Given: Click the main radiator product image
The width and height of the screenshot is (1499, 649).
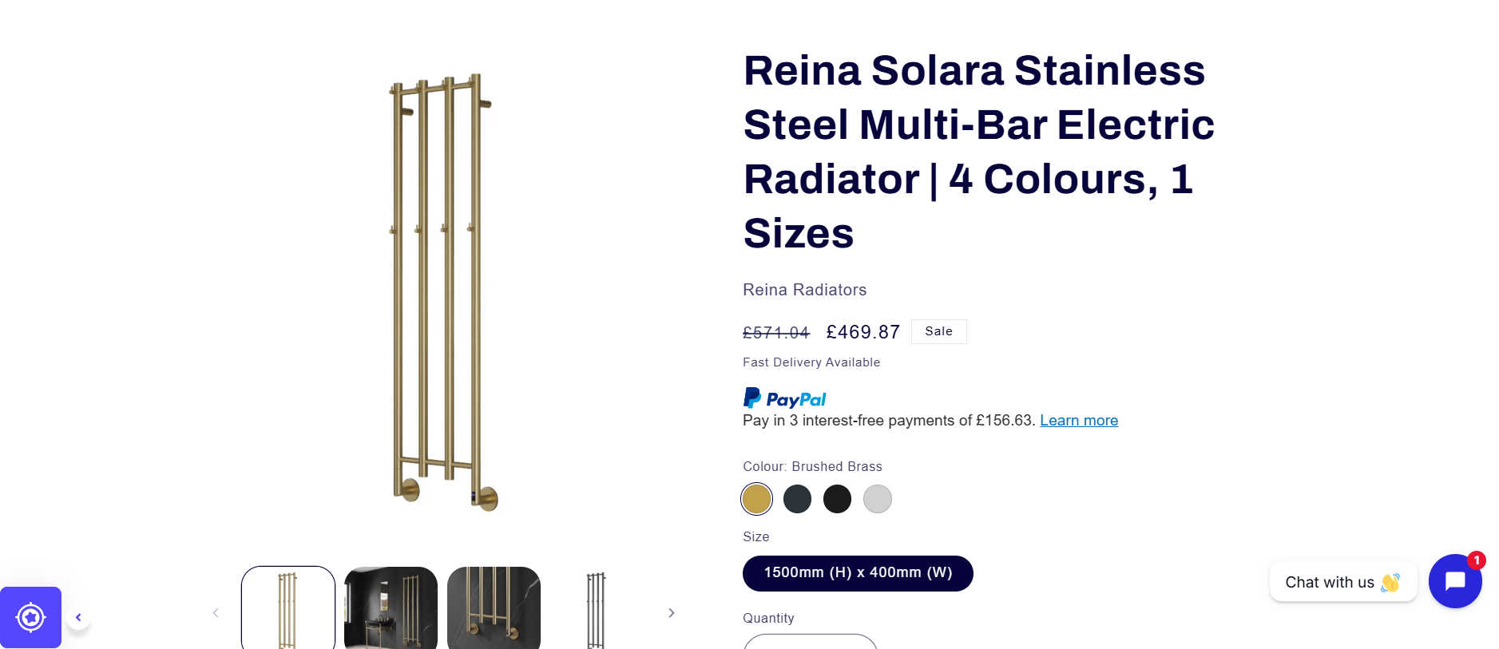Looking at the screenshot, I should 442,291.
